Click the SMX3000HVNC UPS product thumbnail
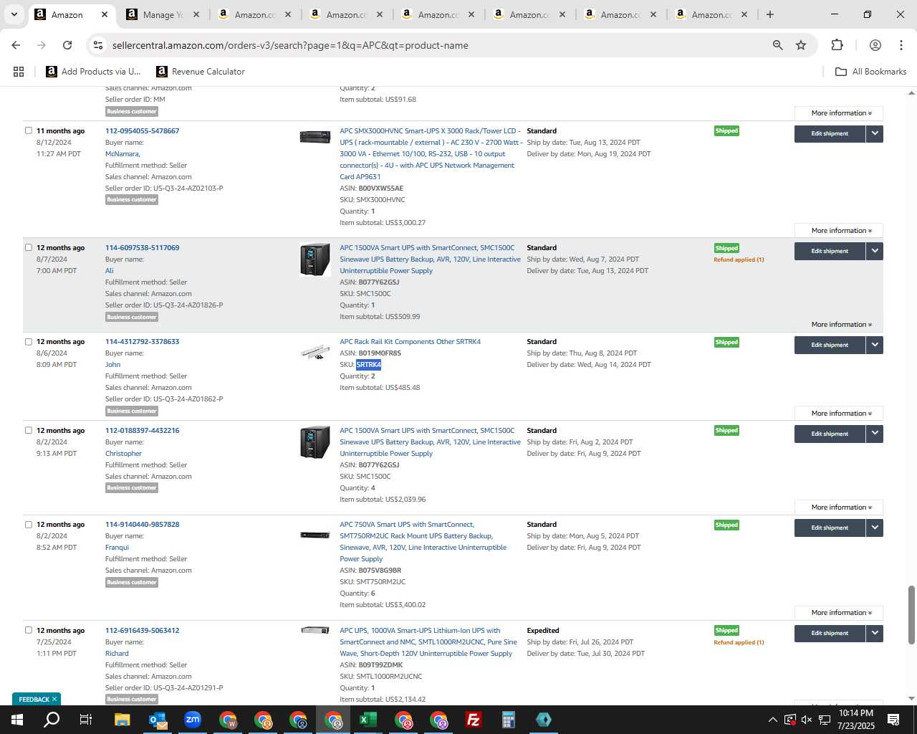This screenshot has width=917, height=734. point(315,136)
